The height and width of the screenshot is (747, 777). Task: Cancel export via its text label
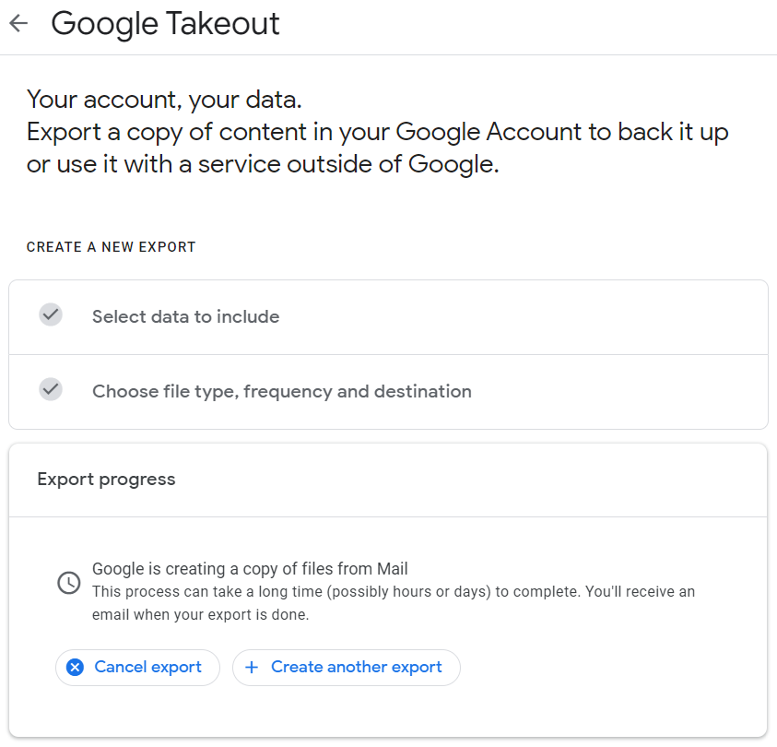coord(147,667)
